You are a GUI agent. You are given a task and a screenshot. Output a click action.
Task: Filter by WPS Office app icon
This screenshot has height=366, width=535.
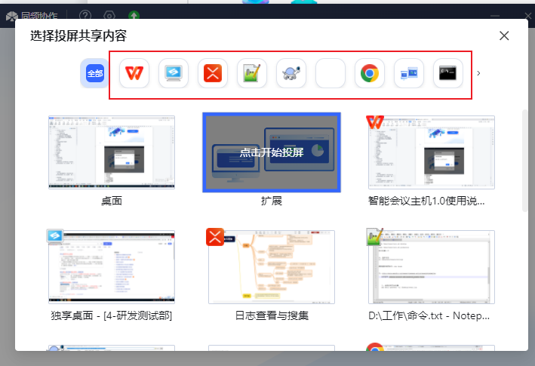click(134, 73)
